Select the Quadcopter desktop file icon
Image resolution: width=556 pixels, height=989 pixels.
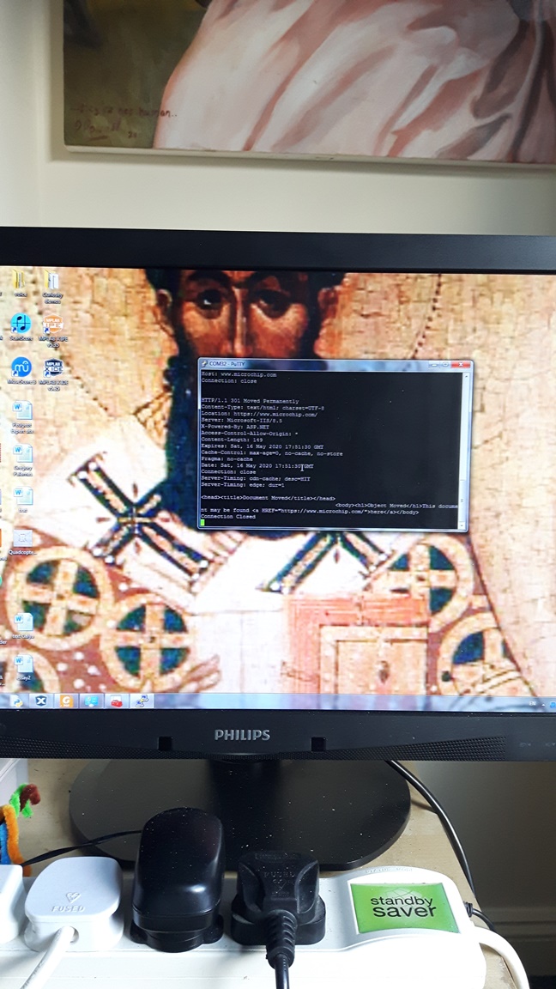tap(22, 542)
